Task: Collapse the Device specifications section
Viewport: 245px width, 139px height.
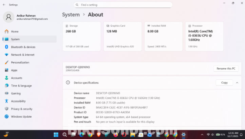Action: [237, 82]
